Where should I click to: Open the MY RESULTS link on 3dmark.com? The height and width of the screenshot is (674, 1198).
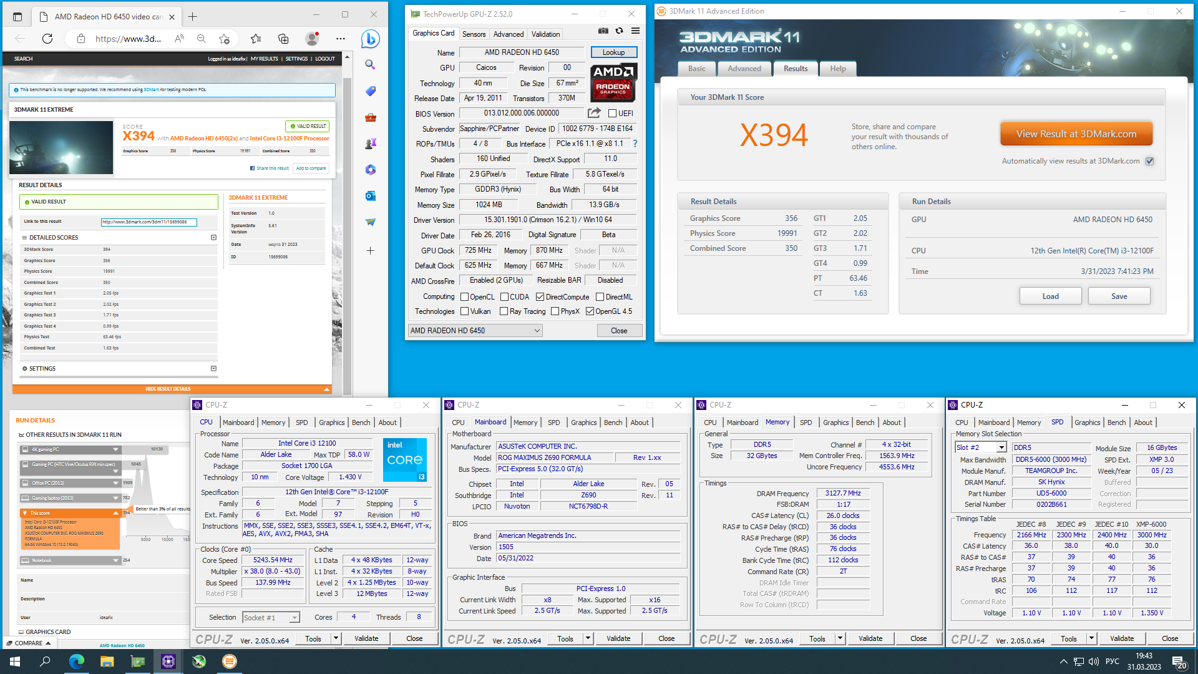265,59
